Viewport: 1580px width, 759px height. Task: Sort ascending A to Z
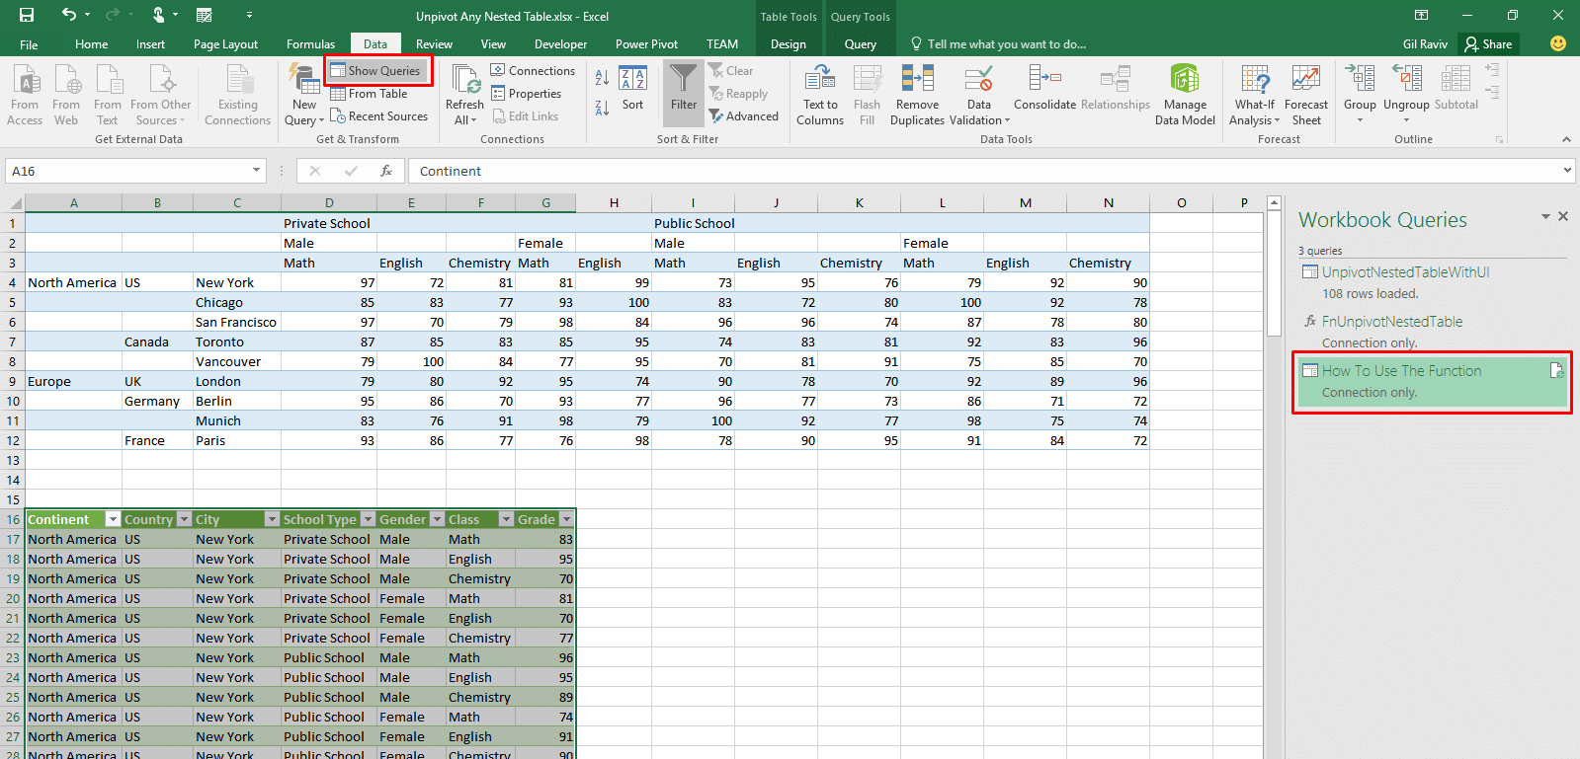point(602,77)
